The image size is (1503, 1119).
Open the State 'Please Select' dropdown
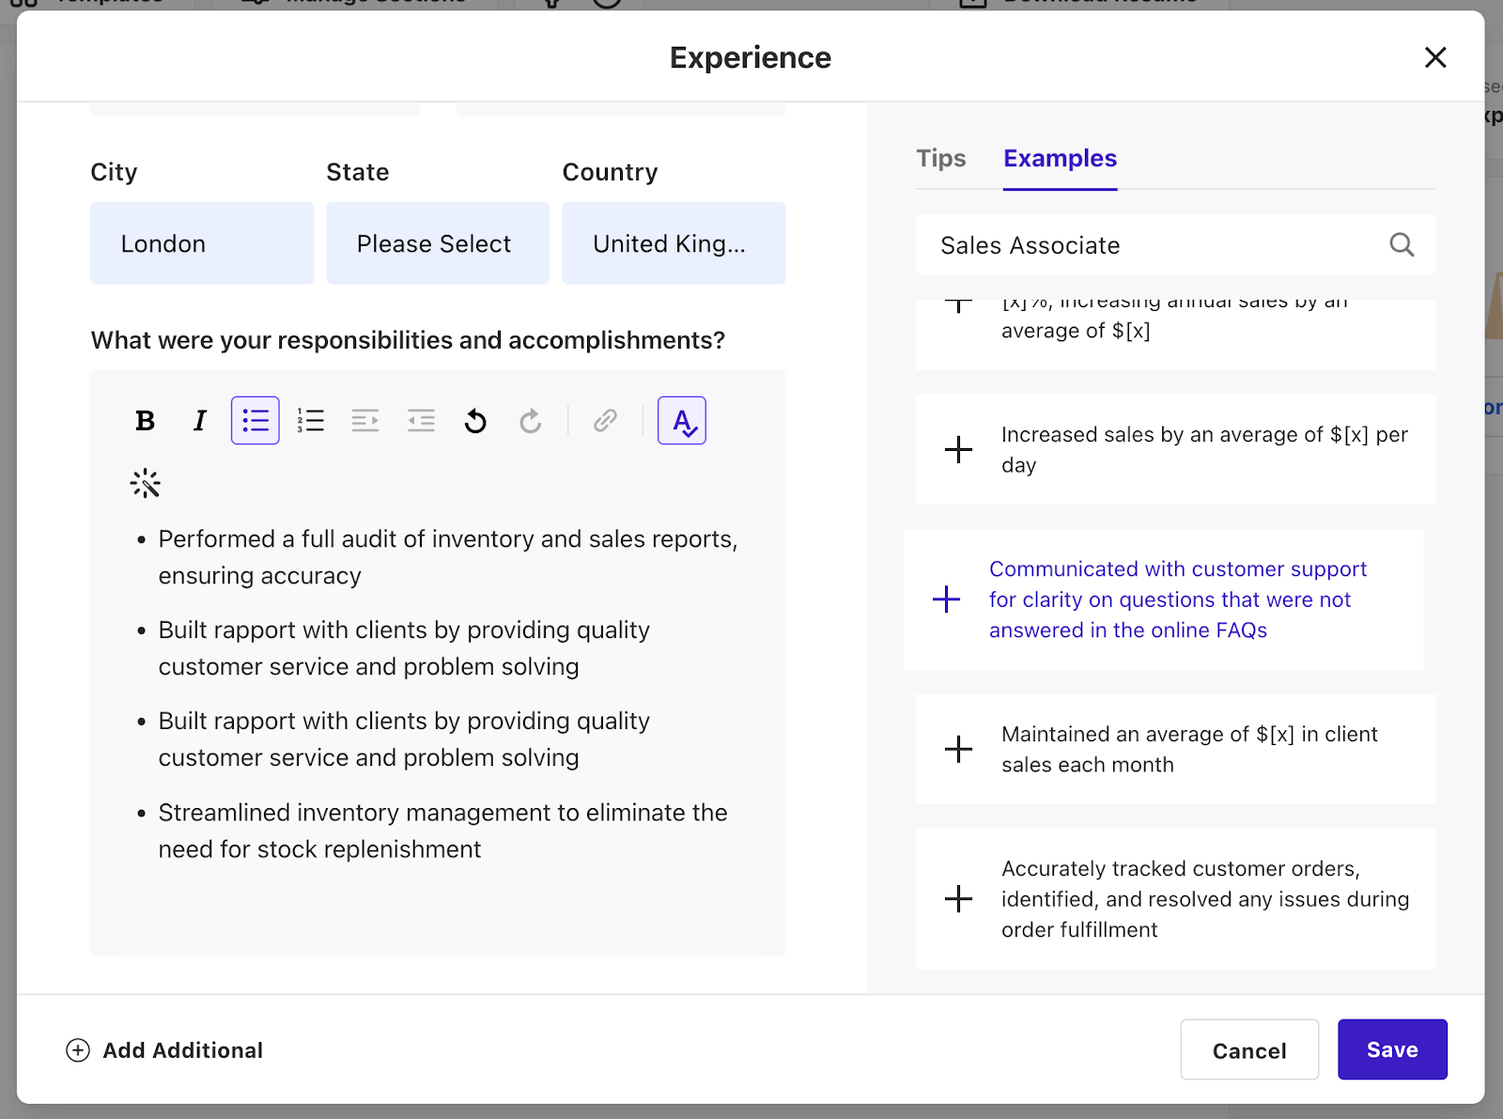point(438,243)
